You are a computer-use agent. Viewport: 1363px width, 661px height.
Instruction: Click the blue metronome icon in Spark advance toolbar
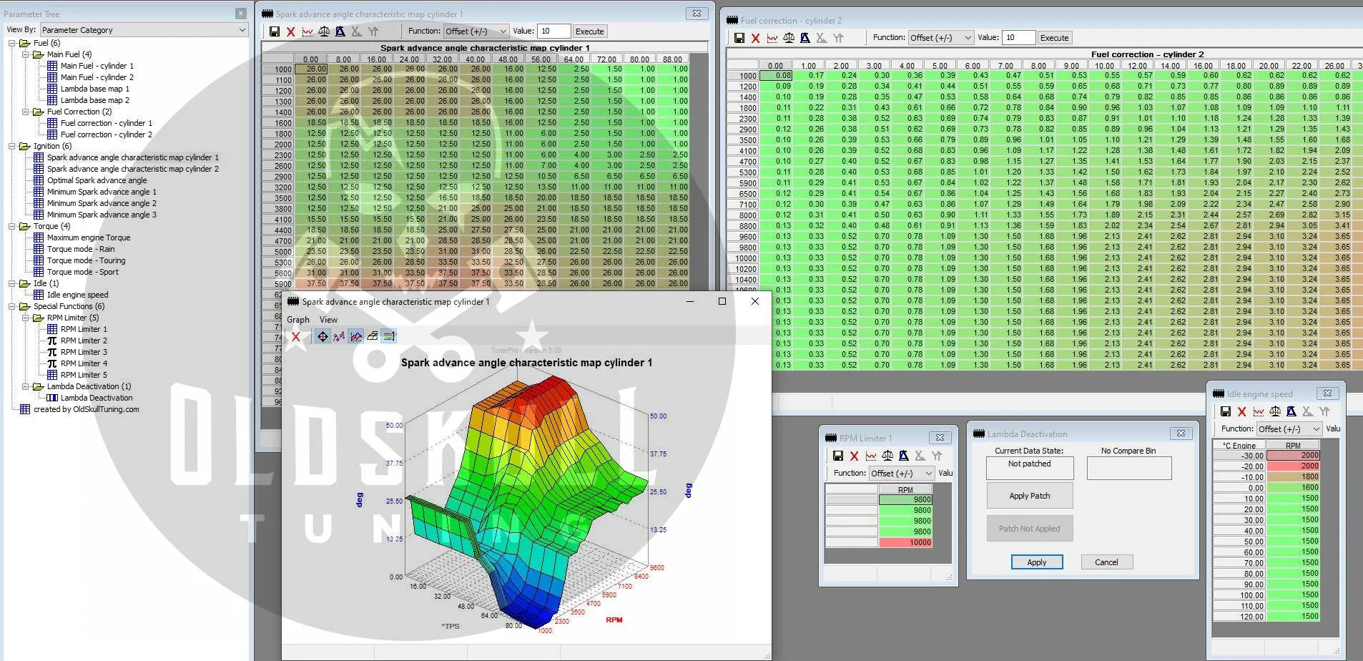coord(340,31)
